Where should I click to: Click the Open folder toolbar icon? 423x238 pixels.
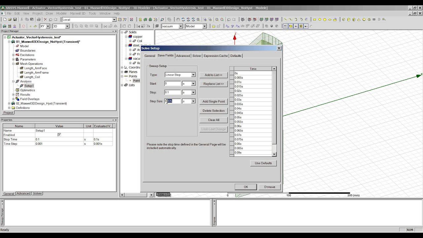10,20
